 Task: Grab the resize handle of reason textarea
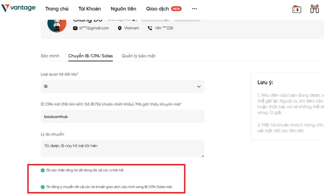(203, 156)
